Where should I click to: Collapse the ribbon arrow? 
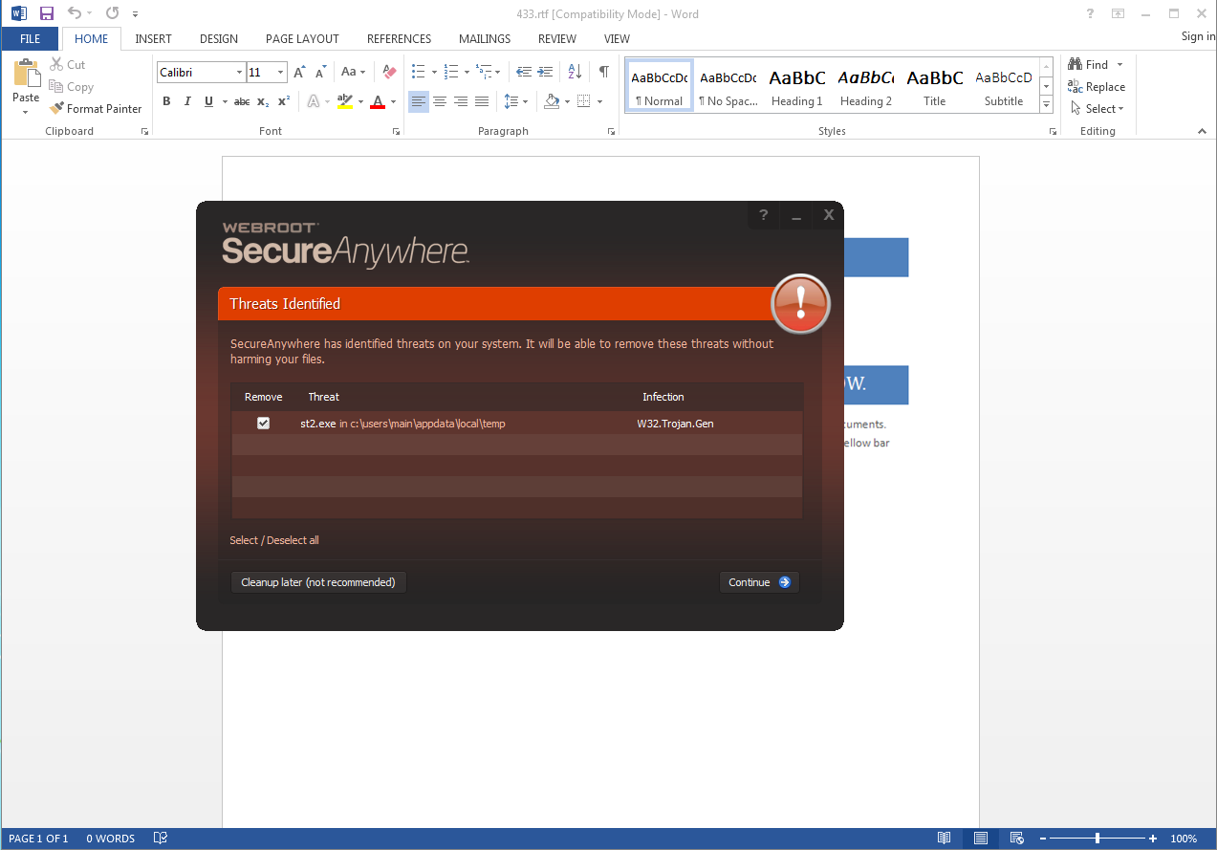tap(1203, 132)
